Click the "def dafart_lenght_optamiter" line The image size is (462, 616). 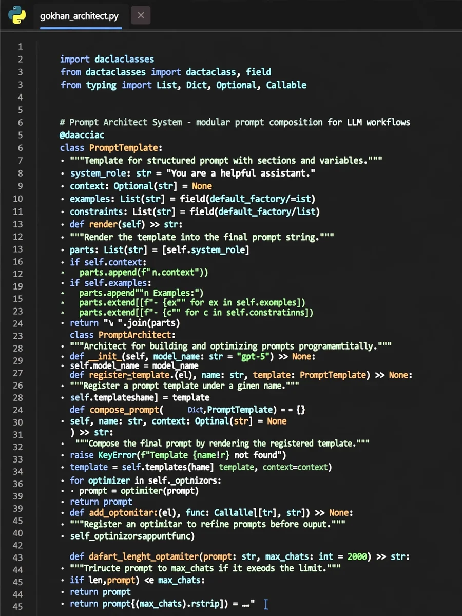click(240, 556)
